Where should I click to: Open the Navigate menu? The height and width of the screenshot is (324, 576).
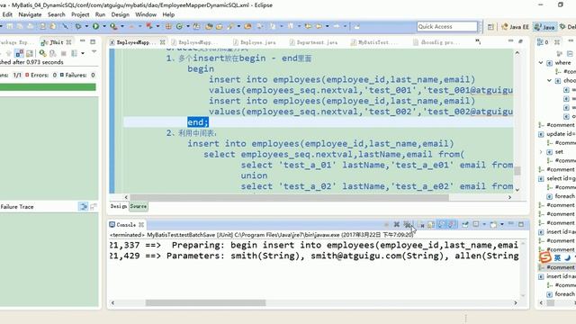pyautogui.click(x=30, y=14)
